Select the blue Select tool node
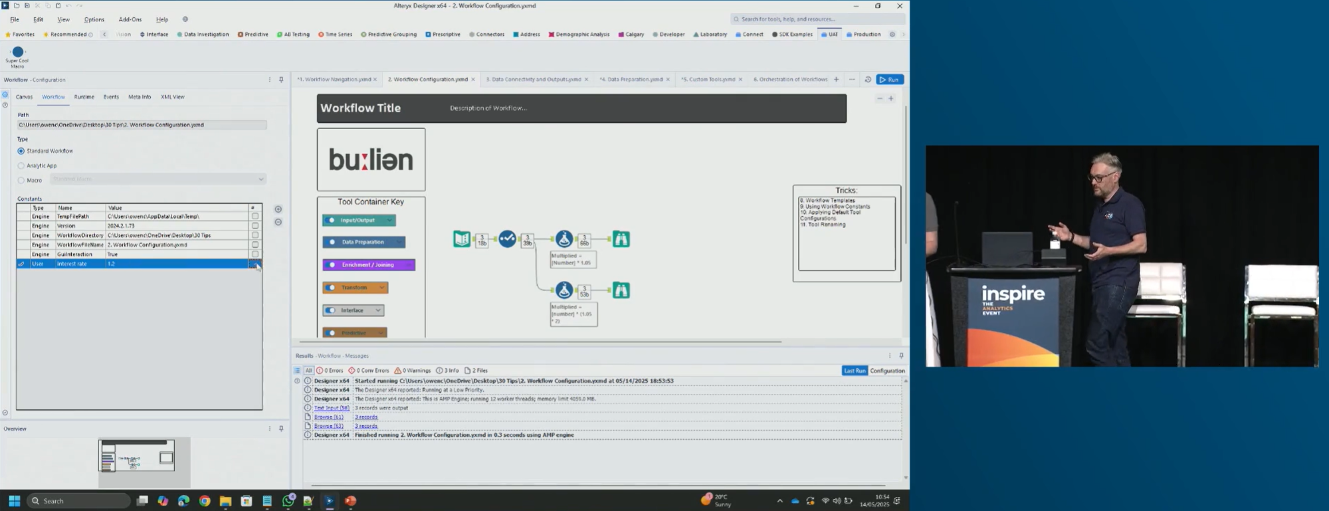1329x511 pixels. pyautogui.click(x=507, y=239)
